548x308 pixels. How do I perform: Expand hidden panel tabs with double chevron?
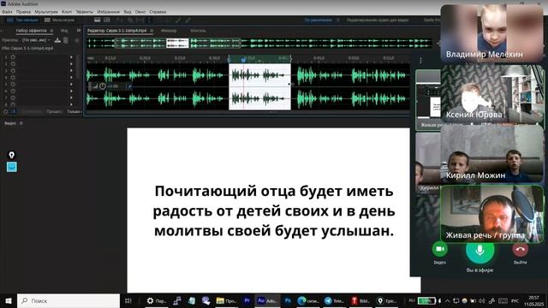pos(79,31)
